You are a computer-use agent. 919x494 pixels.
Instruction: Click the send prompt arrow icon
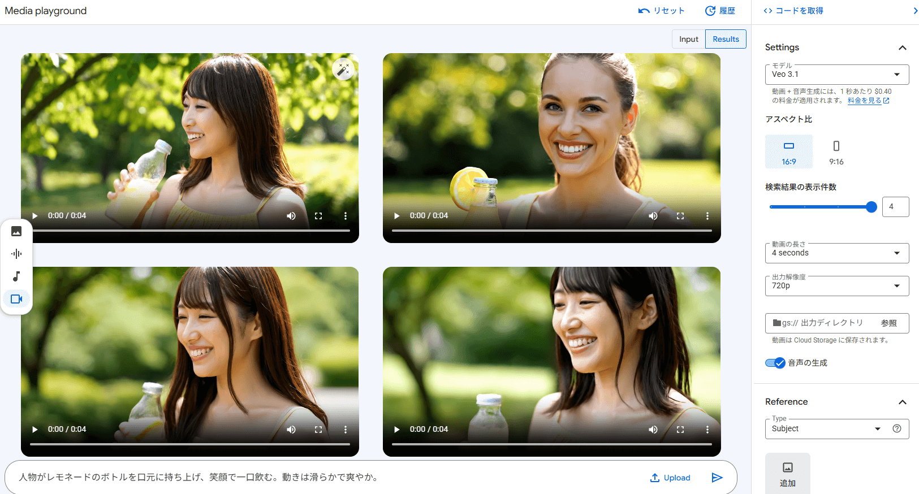pyautogui.click(x=717, y=478)
